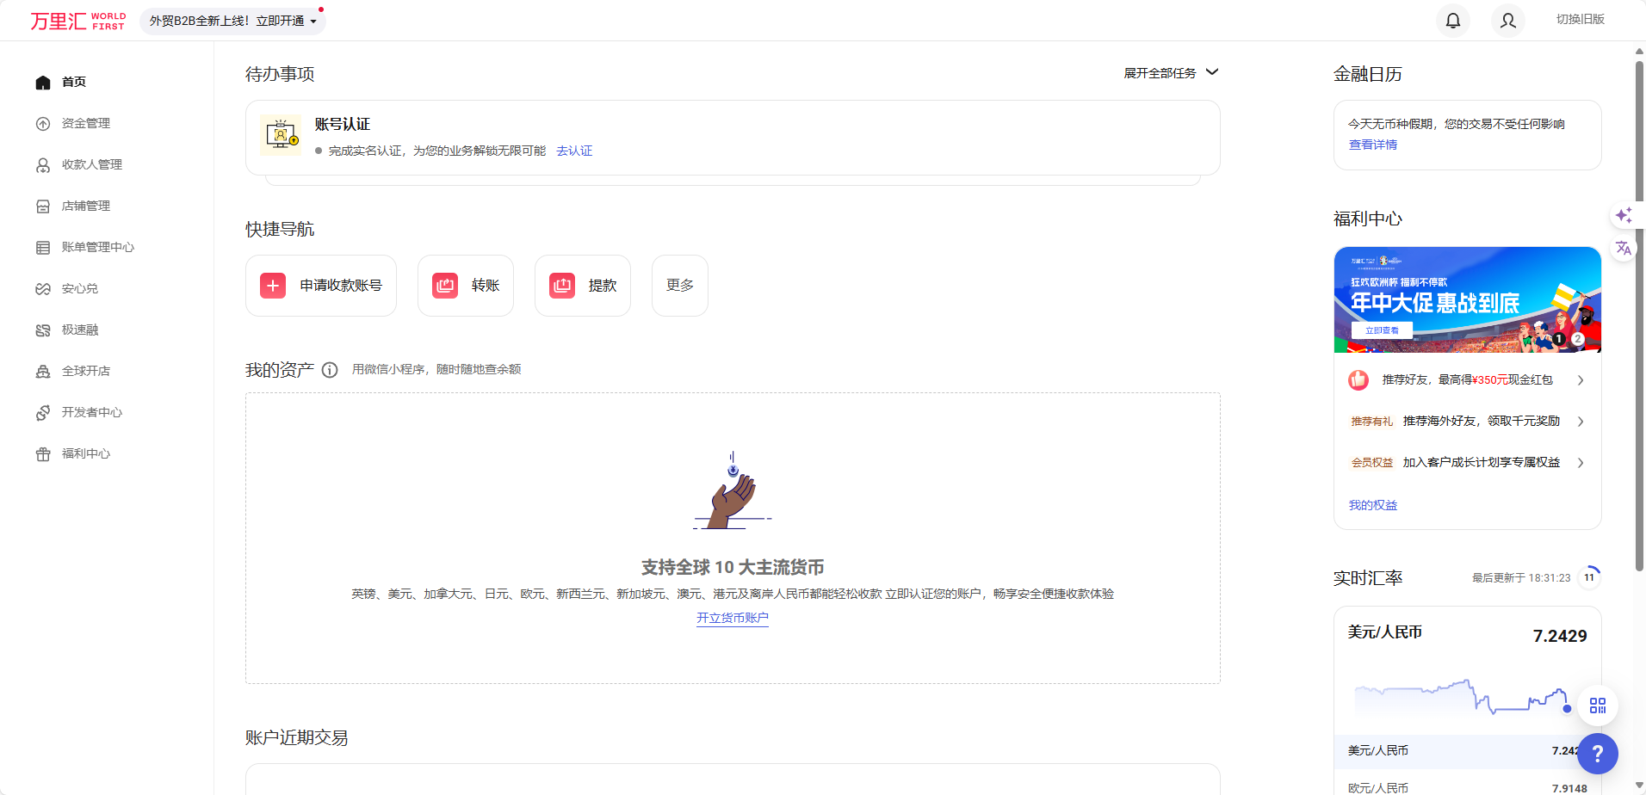Viewport: 1646px width, 795px height.
Task: Click the 最后更新于 18:31:23 timestamp
Action: point(1521,578)
